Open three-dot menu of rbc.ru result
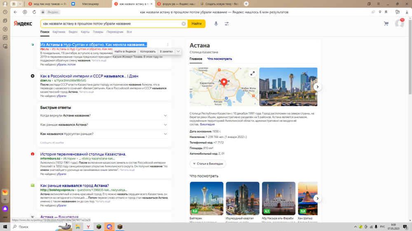Viewport: 412px width, 231px height. coord(168,44)
